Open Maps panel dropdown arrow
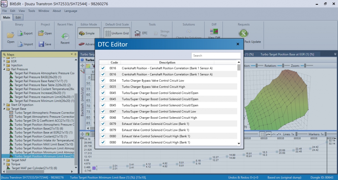The image size is (338, 180). coord(72,54)
